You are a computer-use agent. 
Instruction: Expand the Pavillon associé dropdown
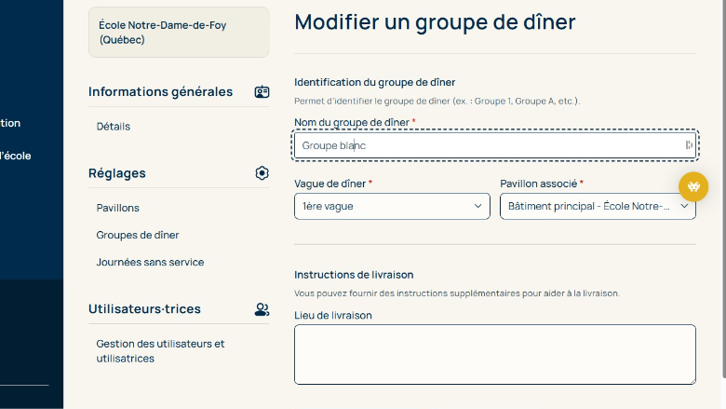coord(597,206)
